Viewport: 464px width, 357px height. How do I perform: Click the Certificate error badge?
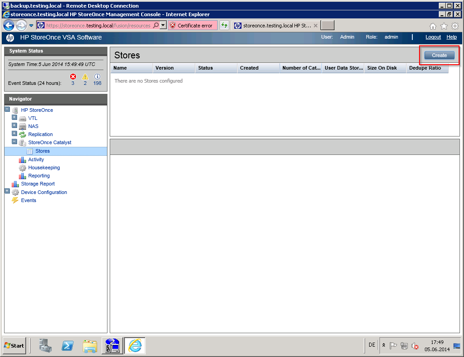(192, 26)
